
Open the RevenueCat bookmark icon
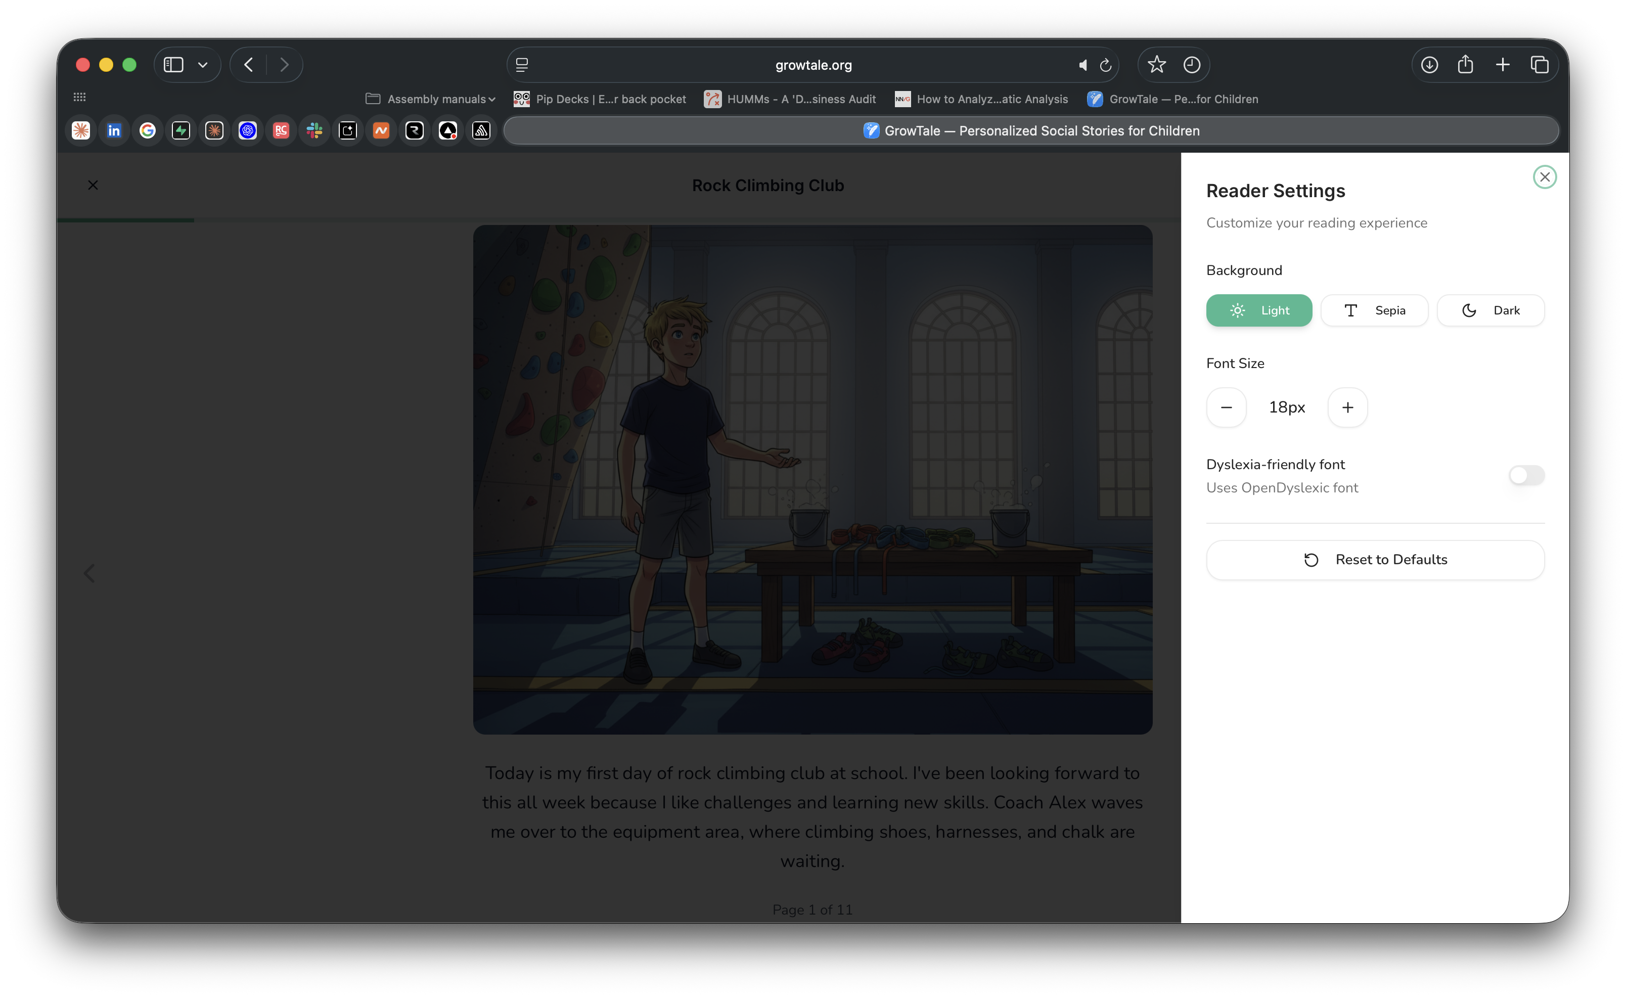281,130
